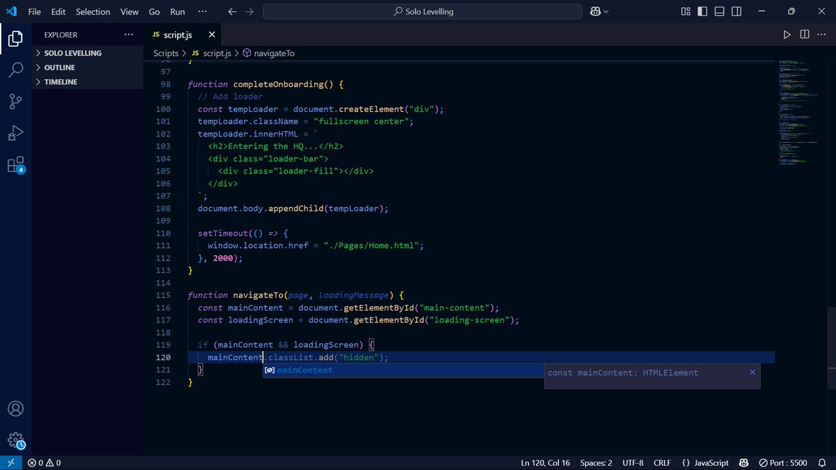
Task: Open the Manage gear icon
Action: [15, 440]
